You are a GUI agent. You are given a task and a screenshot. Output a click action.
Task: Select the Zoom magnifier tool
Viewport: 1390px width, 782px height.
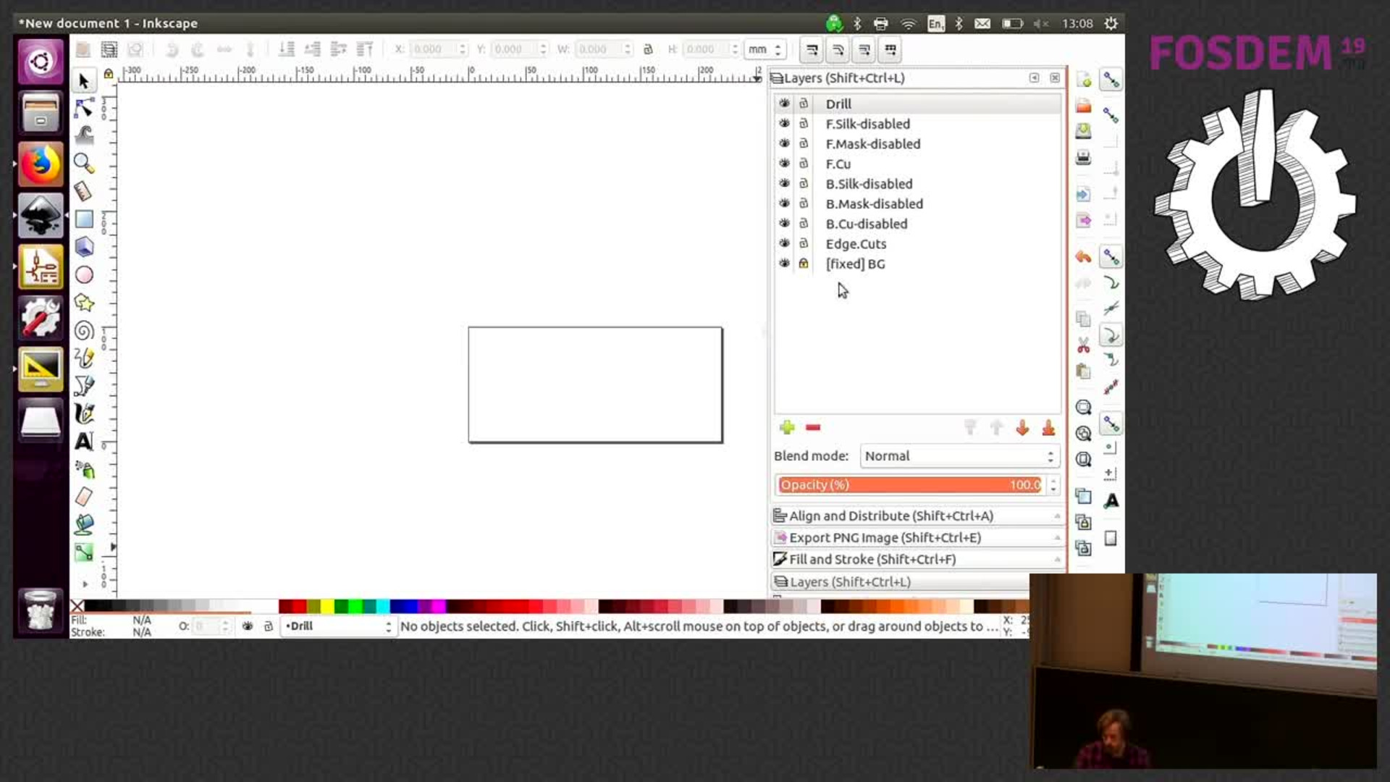(84, 163)
